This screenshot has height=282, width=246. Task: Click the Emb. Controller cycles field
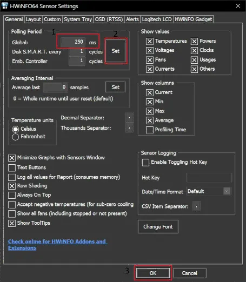[77, 61]
